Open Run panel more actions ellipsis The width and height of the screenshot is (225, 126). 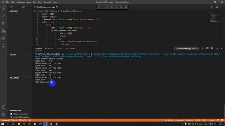tap(28, 7)
